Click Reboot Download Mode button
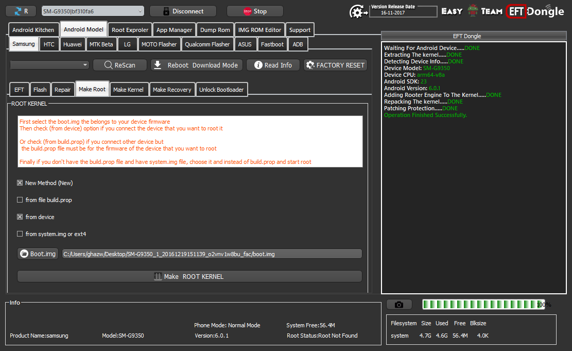 (x=197, y=65)
